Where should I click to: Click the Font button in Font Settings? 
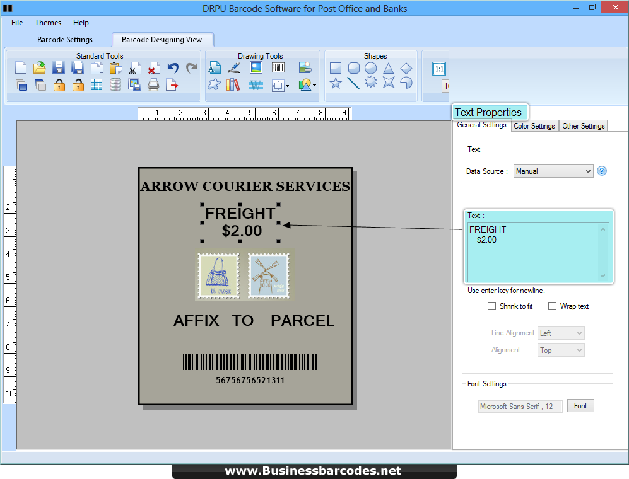point(580,405)
